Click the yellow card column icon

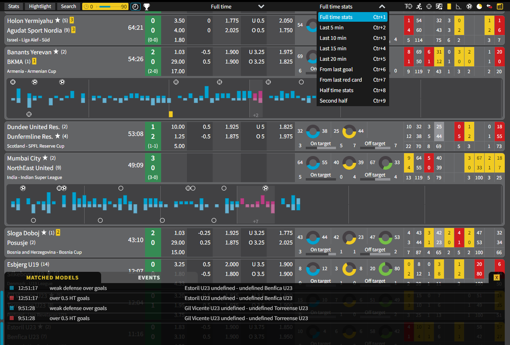(449, 6)
